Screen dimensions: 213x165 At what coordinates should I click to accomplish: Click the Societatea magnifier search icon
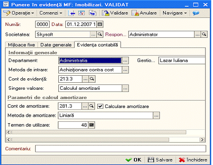pyautogui.click(x=100, y=34)
